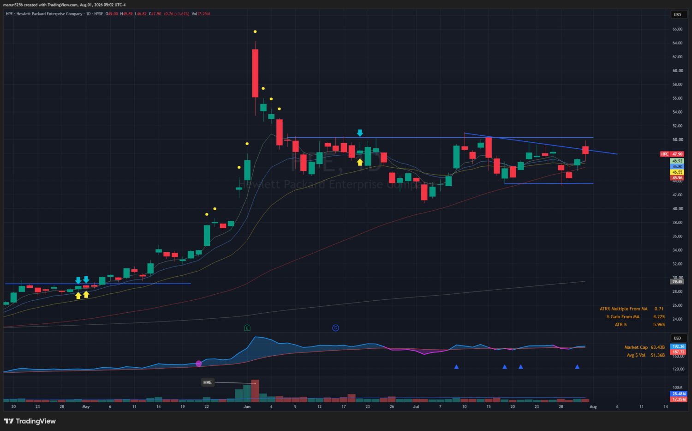Click the open value O49.00 in the legend

coord(112,14)
